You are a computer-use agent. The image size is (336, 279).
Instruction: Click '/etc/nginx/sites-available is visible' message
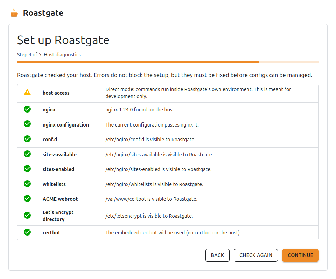pos(159,155)
